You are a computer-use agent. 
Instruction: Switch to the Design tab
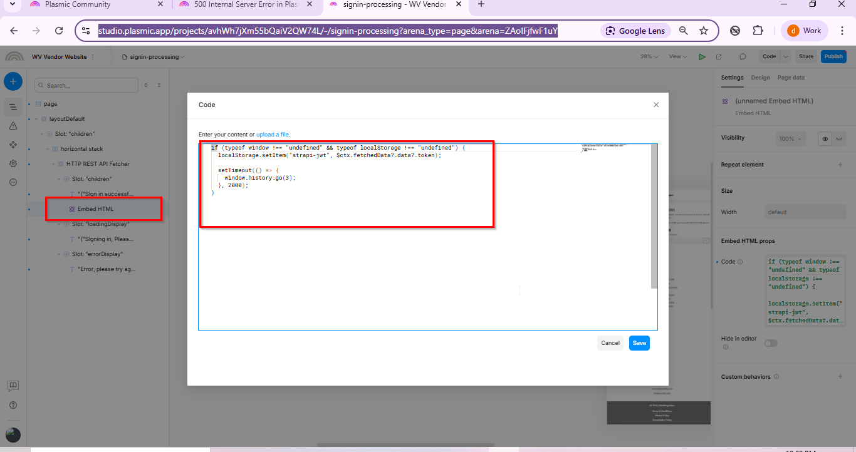(760, 78)
